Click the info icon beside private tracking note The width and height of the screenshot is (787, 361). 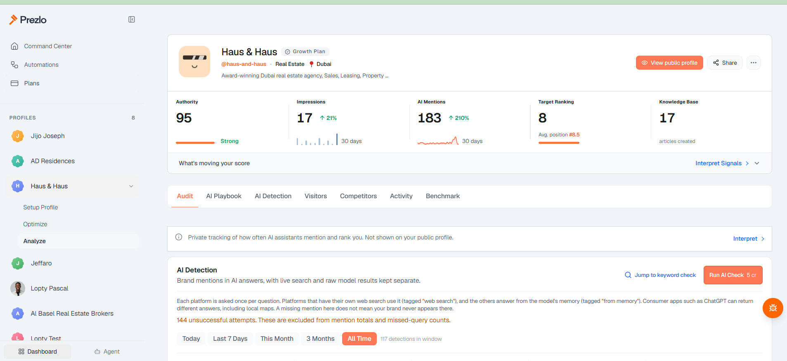pyautogui.click(x=179, y=237)
